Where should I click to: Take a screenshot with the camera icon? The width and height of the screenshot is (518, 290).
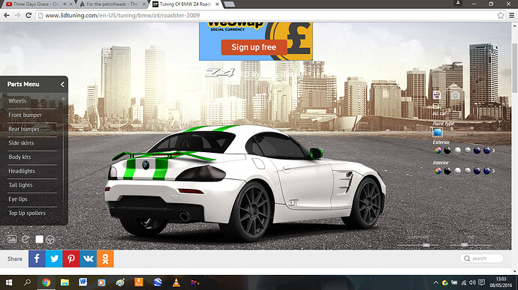click(455, 95)
